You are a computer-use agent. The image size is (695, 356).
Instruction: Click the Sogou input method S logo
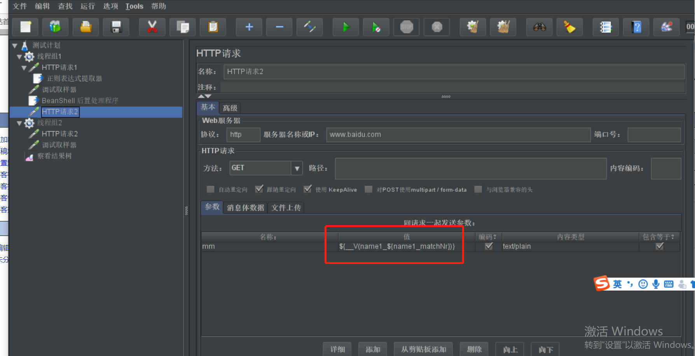click(x=602, y=283)
